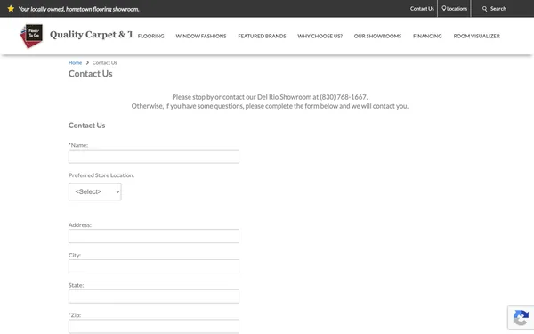This screenshot has width=534, height=334.
Task: Focus the City input field
Action: pos(154,266)
